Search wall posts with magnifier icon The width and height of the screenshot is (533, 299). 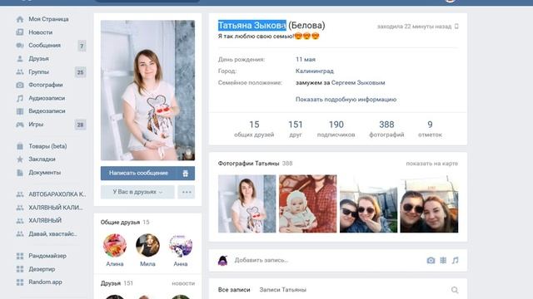coord(455,290)
